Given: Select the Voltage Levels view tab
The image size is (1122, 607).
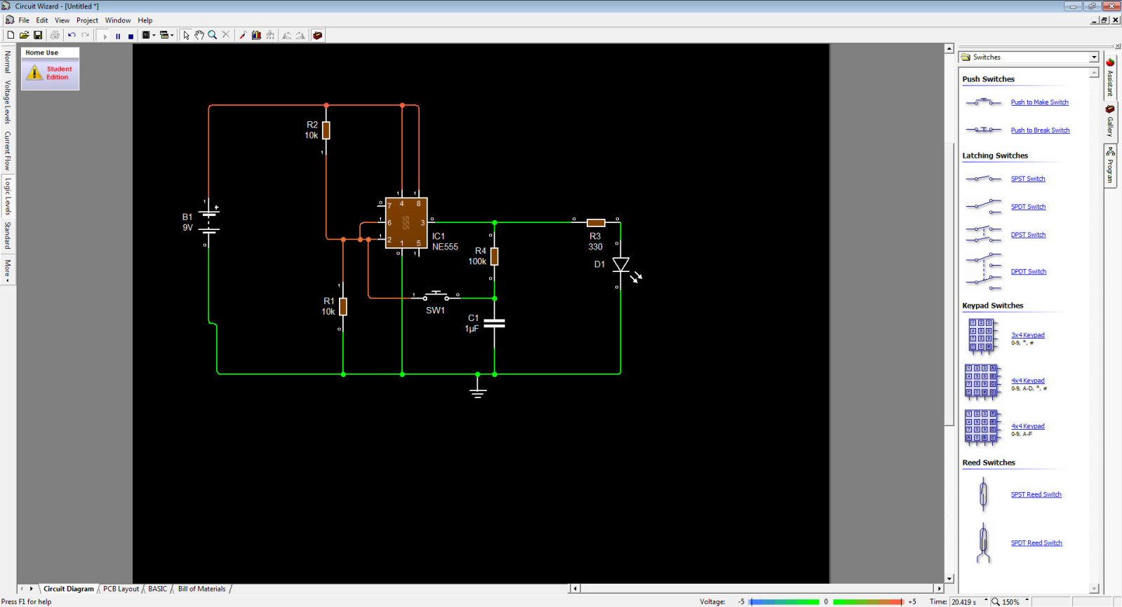Looking at the screenshot, I should point(8,102).
